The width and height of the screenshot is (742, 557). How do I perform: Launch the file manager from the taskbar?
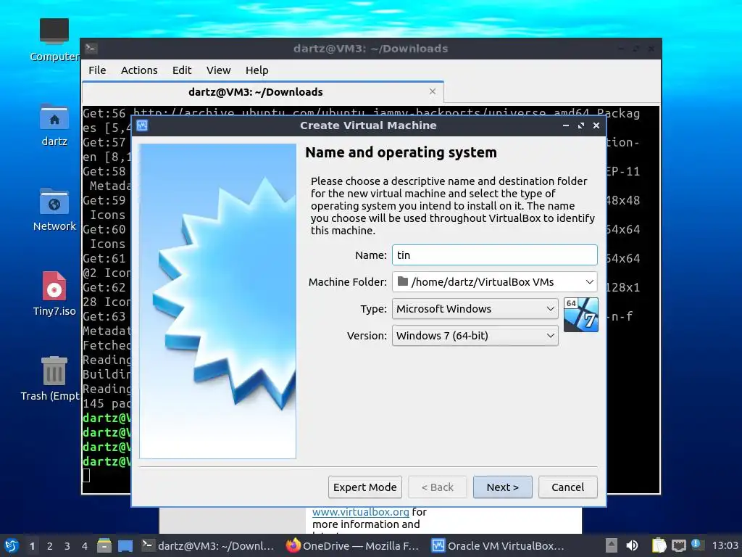[x=104, y=545]
